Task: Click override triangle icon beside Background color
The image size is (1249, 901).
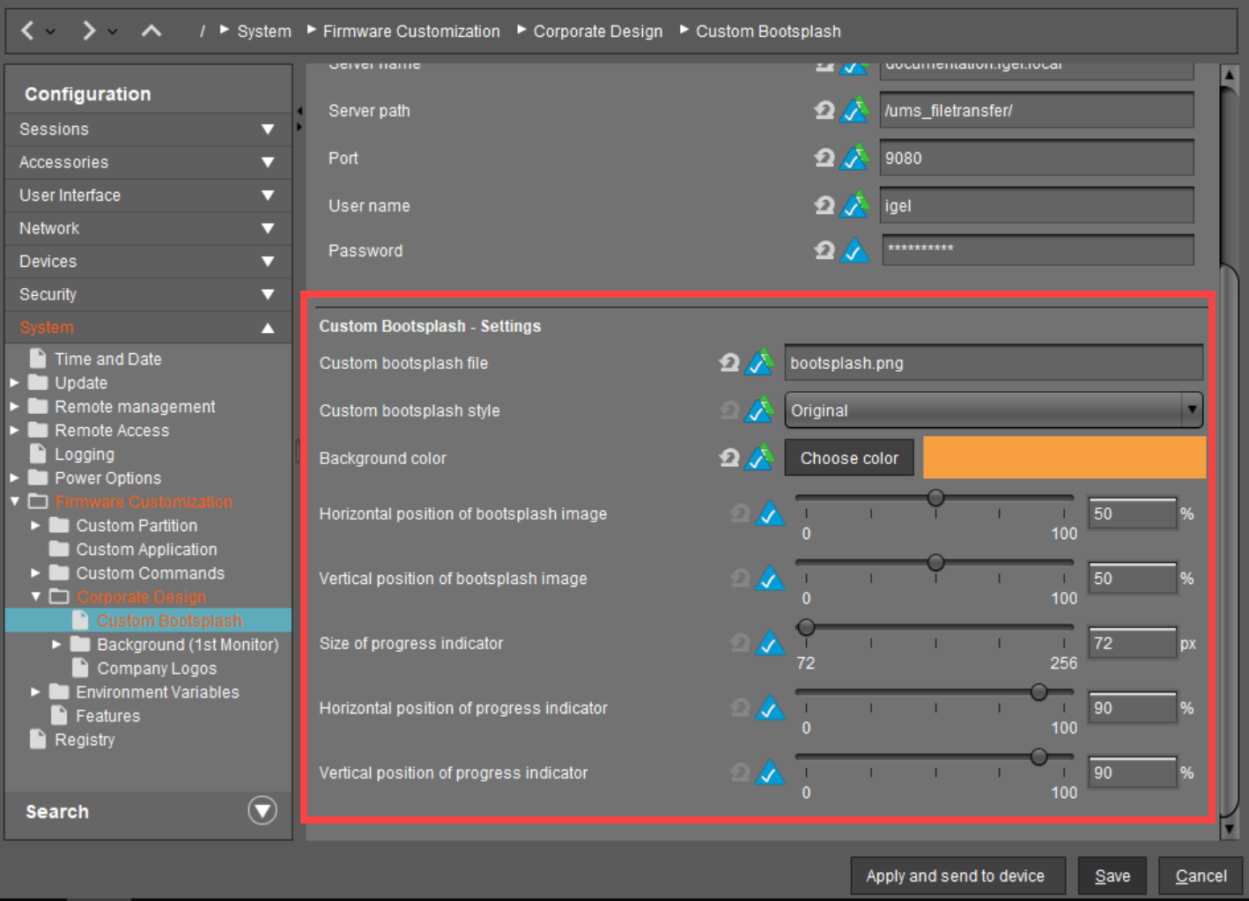Action: 759,457
